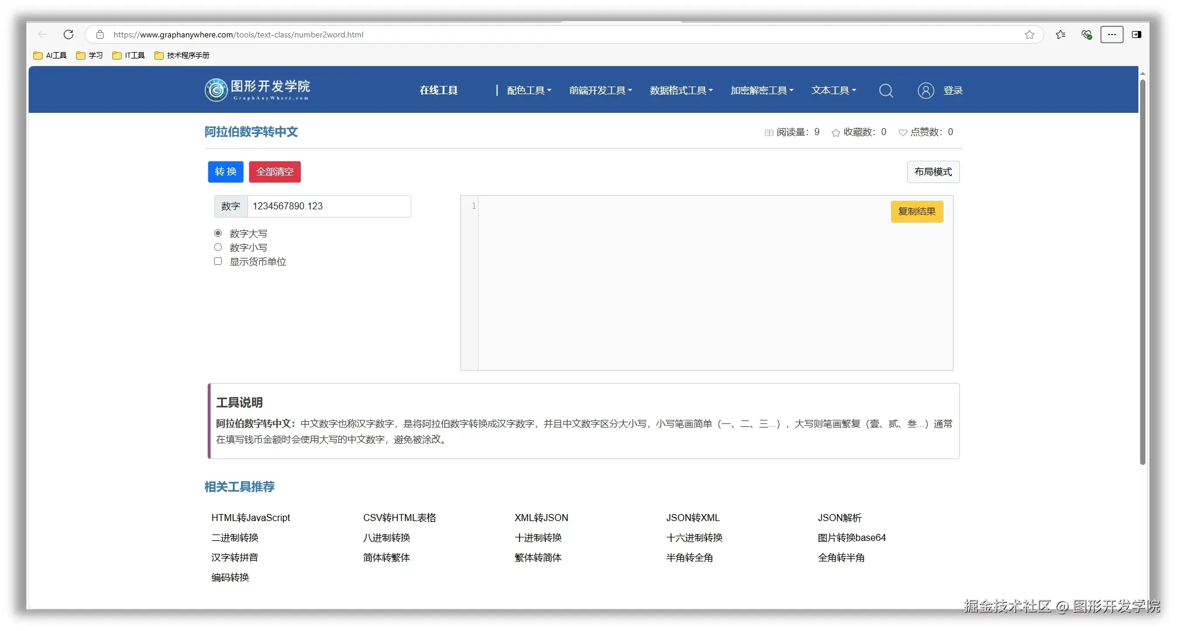Enable the 显示货币单位 checkbox

(218, 261)
